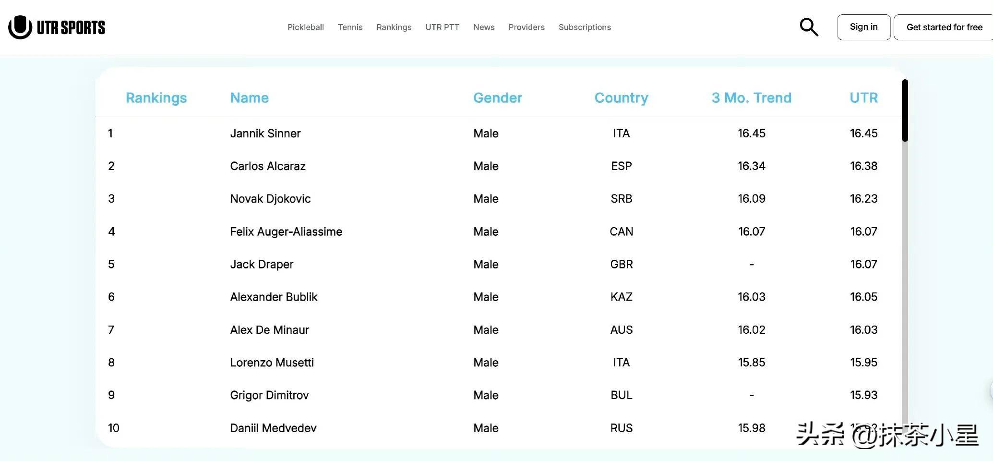The height and width of the screenshot is (461, 993).
Task: Open Carlos Alcaraz's player entry
Action: (x=267, y=166)
